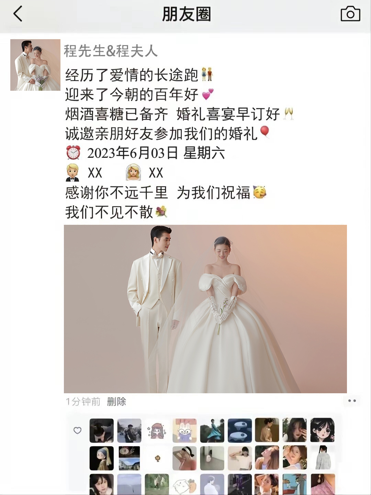This screenshot has width=371, height=495.
Task: Tap the 朋友圈 title
Action: [187, 14]
